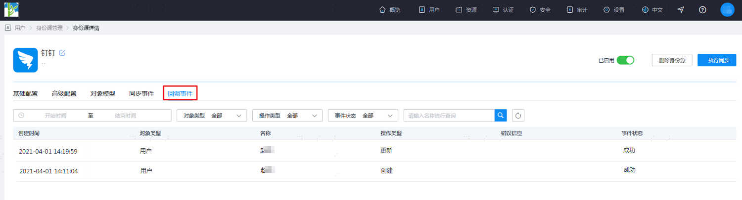Image resolution: width=742 pixels, height=200 pixels.
Task: Expand the 操作类型 dropdown
Action: (x=287, y=116)
